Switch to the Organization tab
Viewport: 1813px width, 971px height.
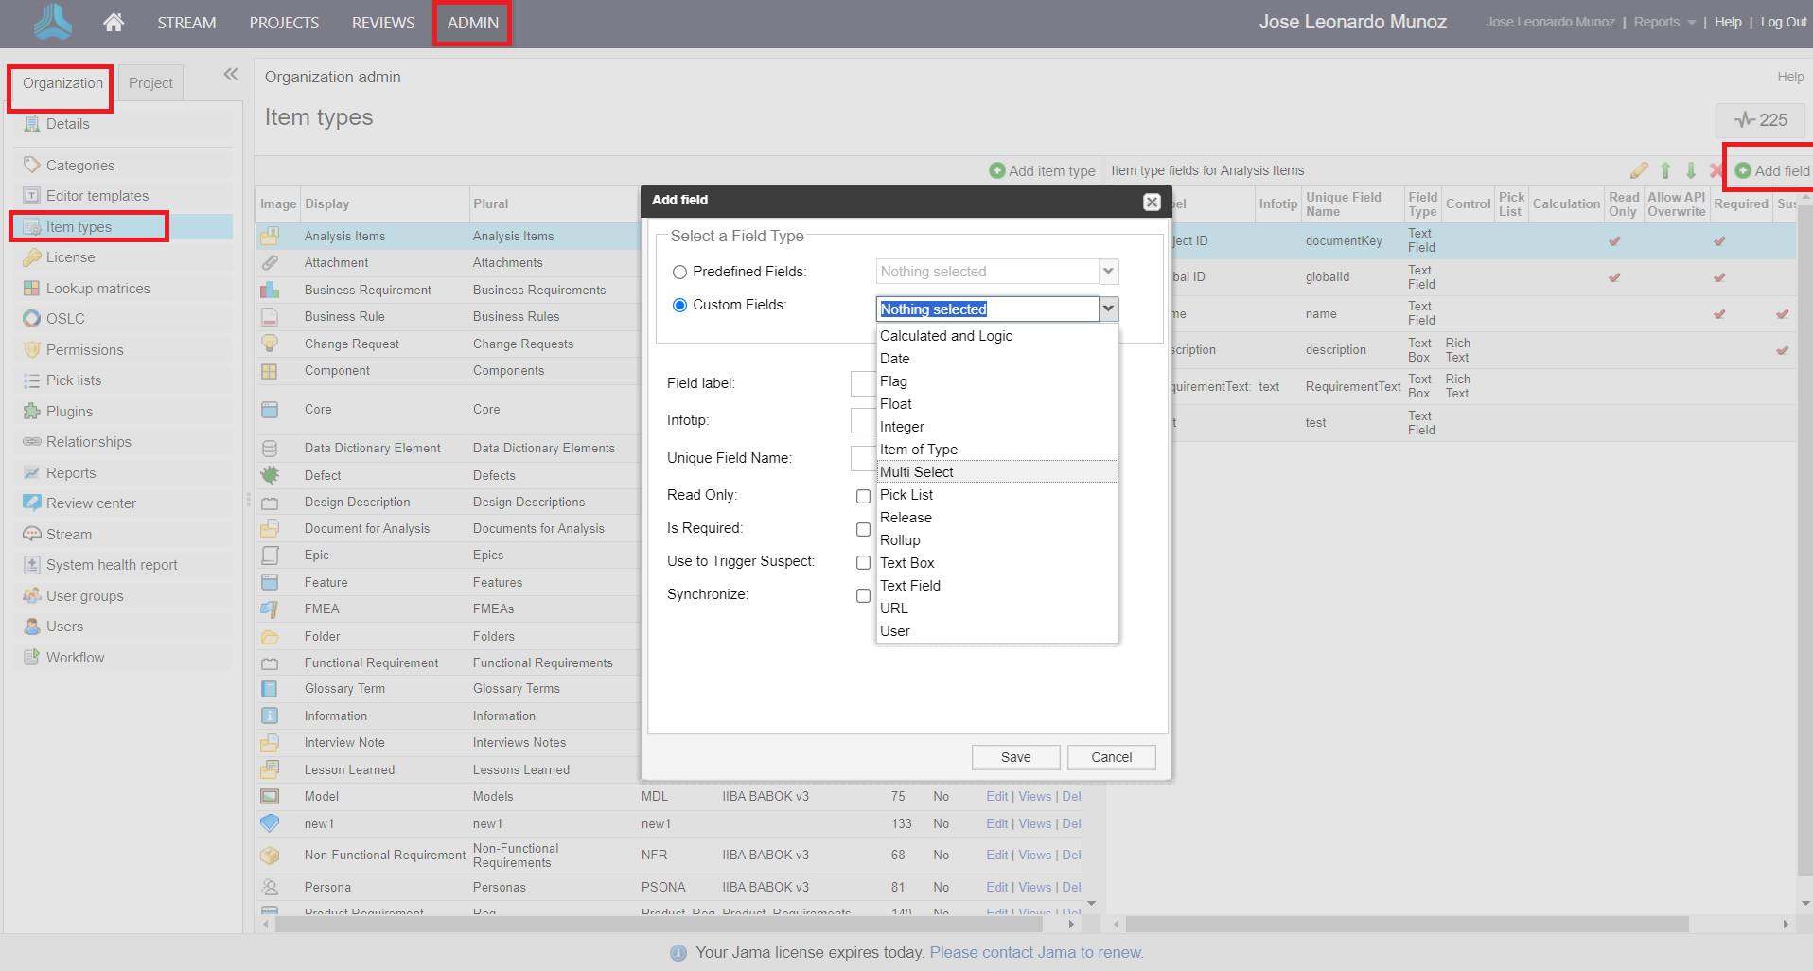click(62, 83)
